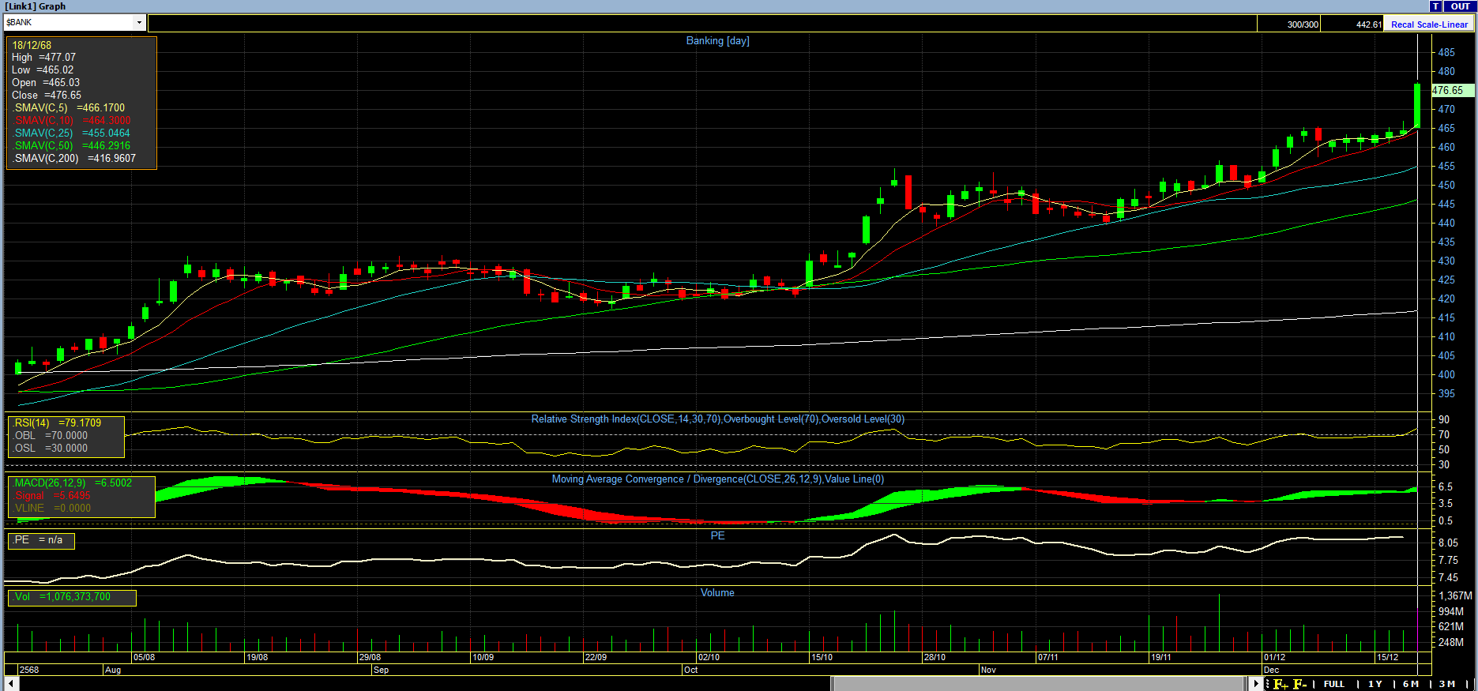
Task: Click the Sep month label on timeline
Action: tap(381, 670)
